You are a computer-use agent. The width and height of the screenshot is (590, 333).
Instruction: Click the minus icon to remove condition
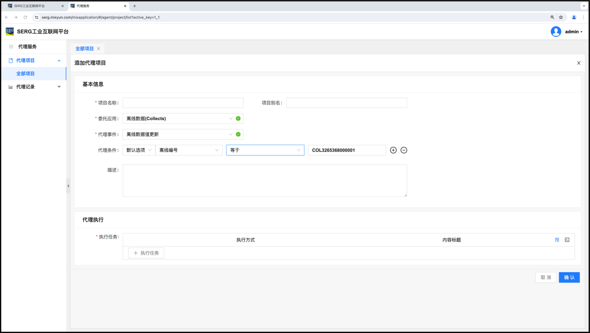pos(404,150)
